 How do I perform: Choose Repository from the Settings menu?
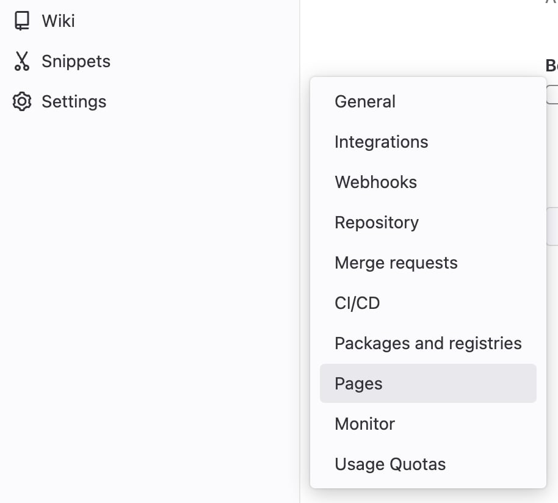coord(377,222)
